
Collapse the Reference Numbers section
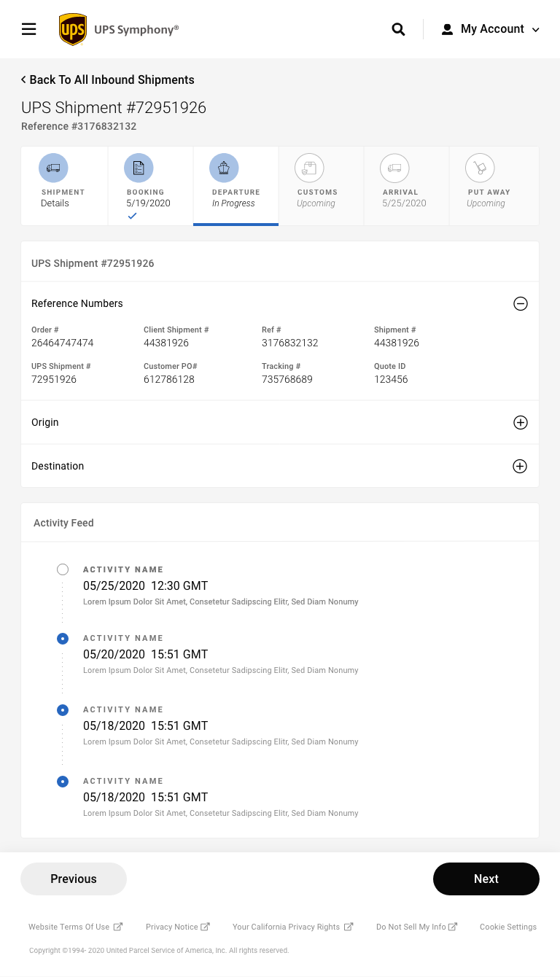[520, 304]
